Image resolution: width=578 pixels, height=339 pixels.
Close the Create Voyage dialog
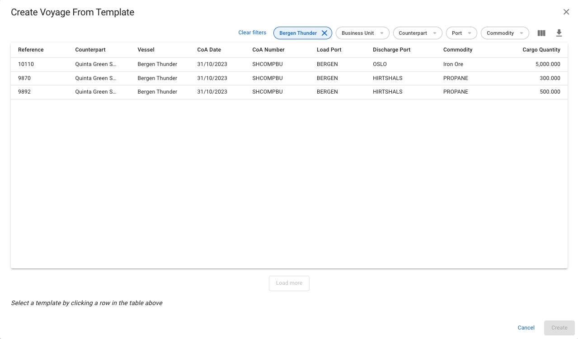[566, 12]
